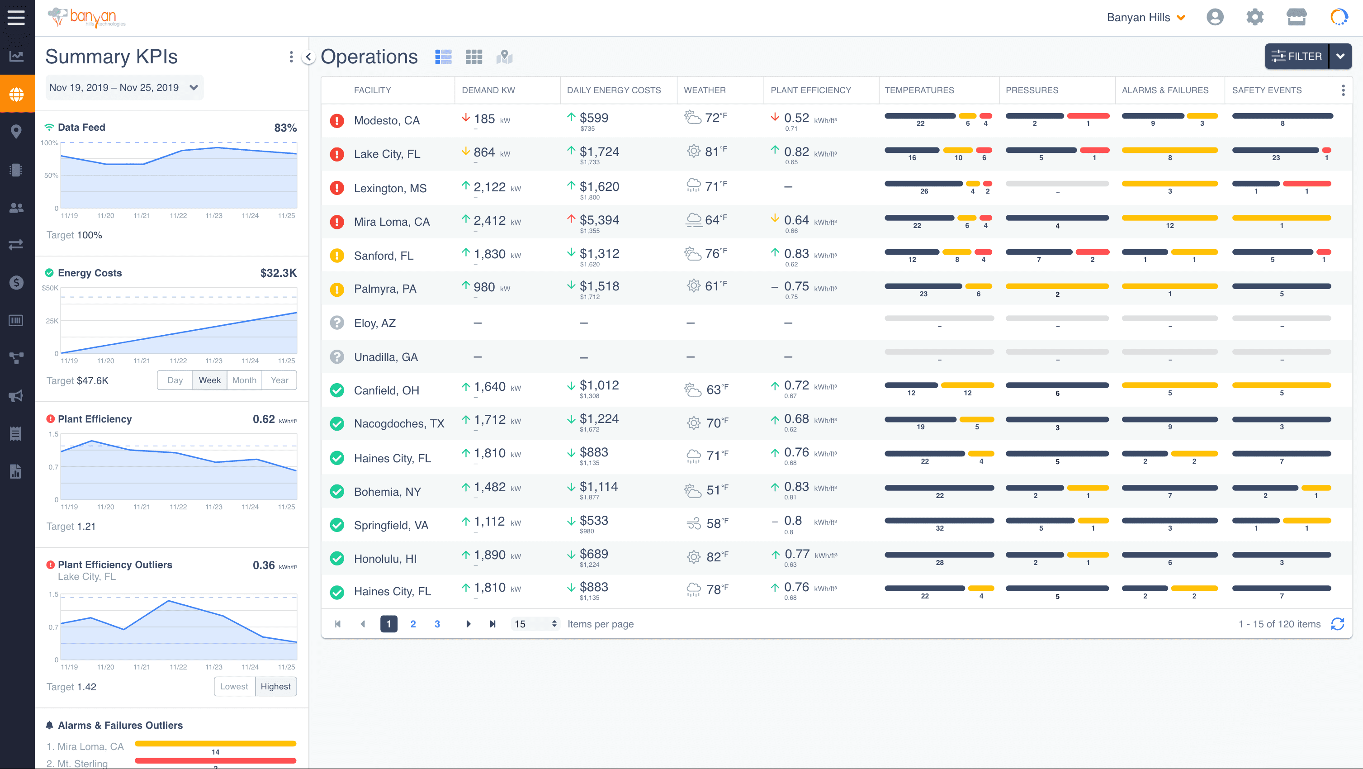Screen dimensions: 1363x769
Task: Change the items per page stepper
Action: (554, 624)
